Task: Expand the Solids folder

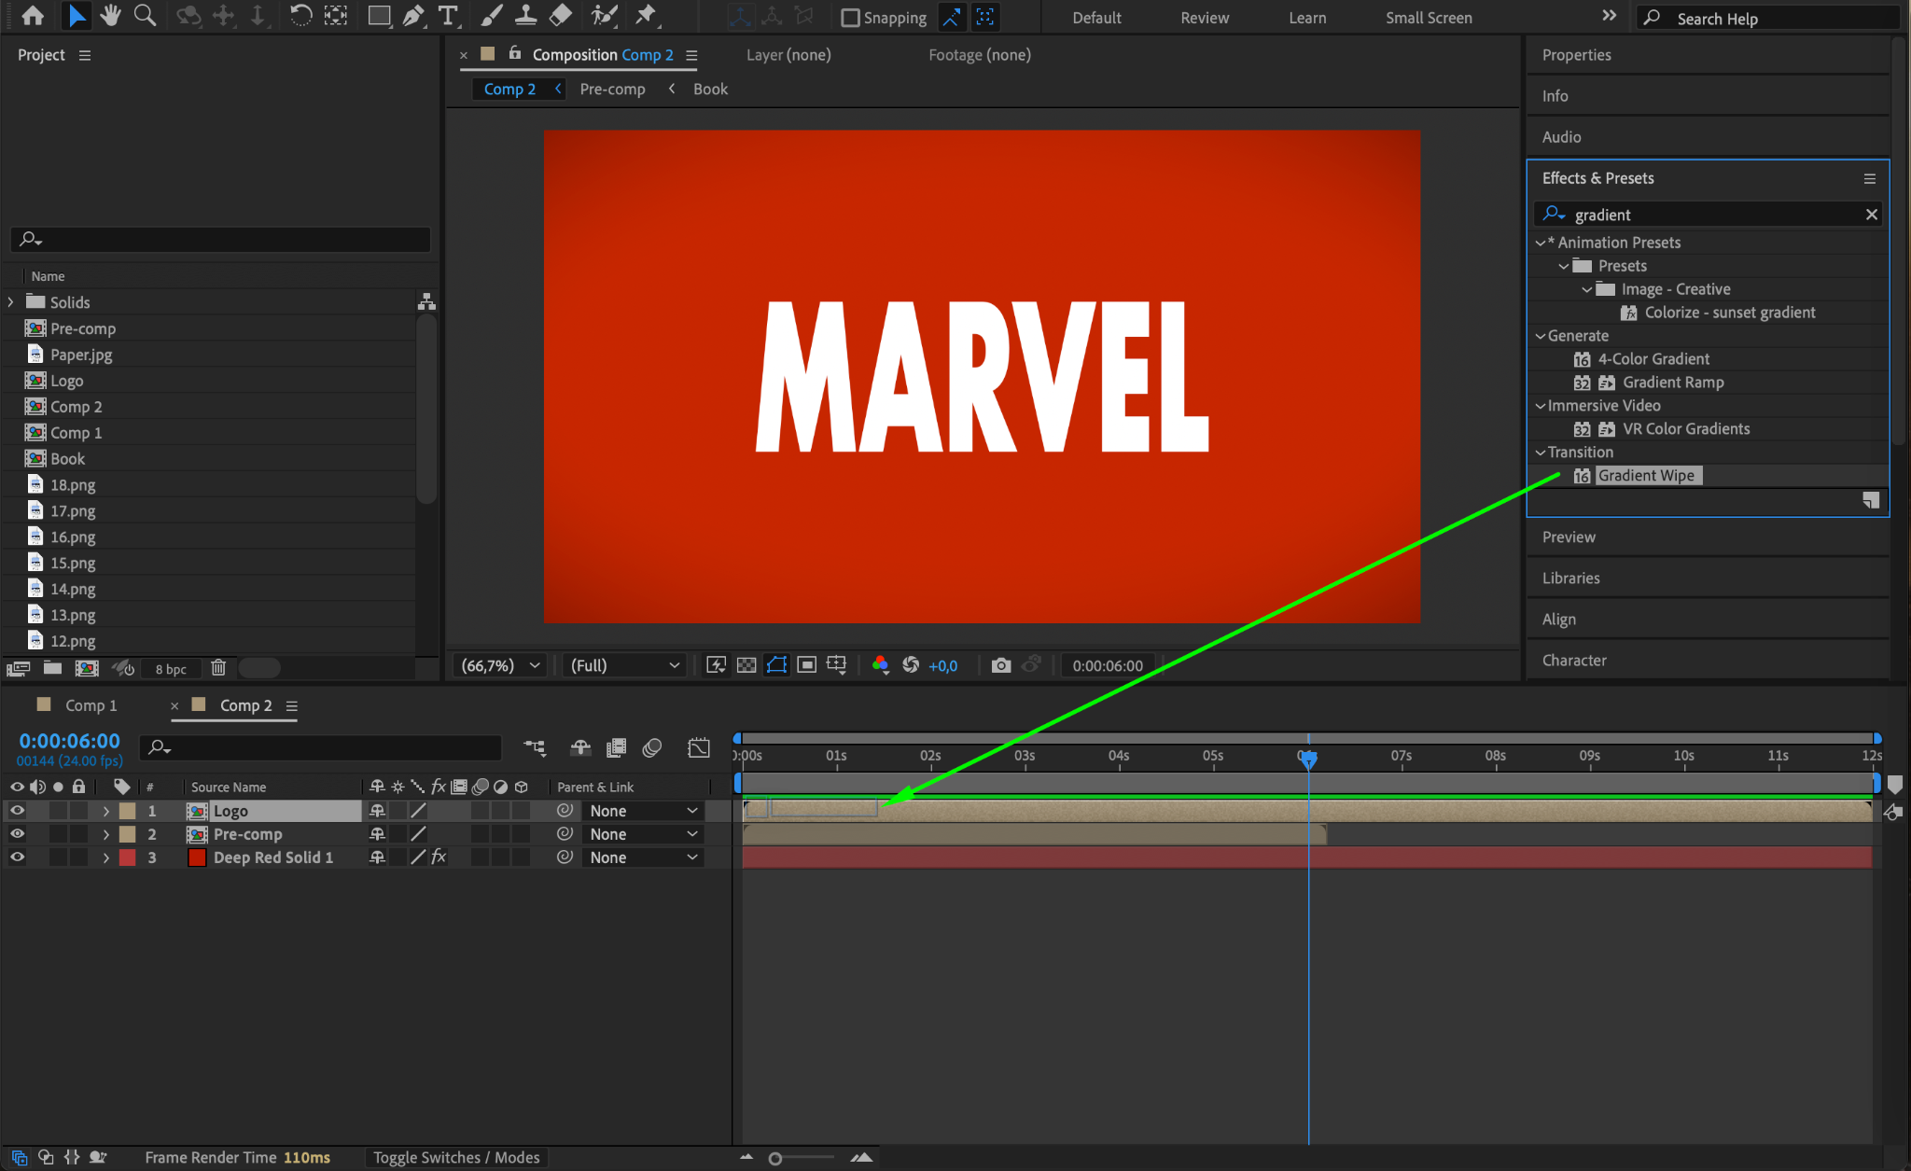Action: [11, 302]
